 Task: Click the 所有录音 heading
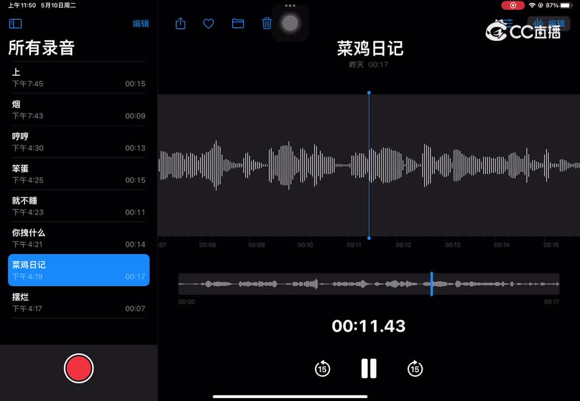(x=41, y=48)
